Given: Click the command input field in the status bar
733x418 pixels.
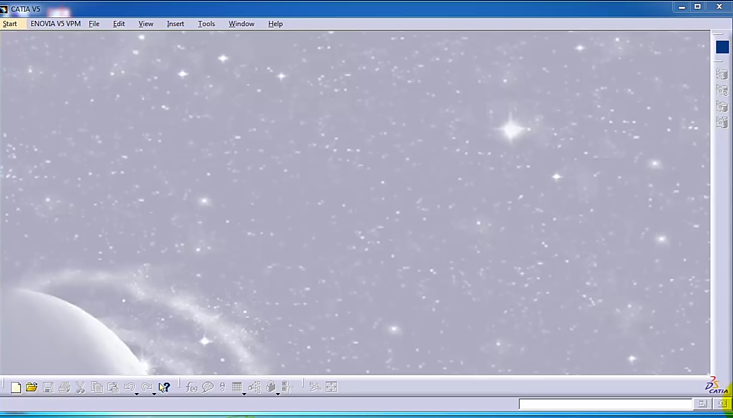Looking at the screenshot, I should [606, 404].
